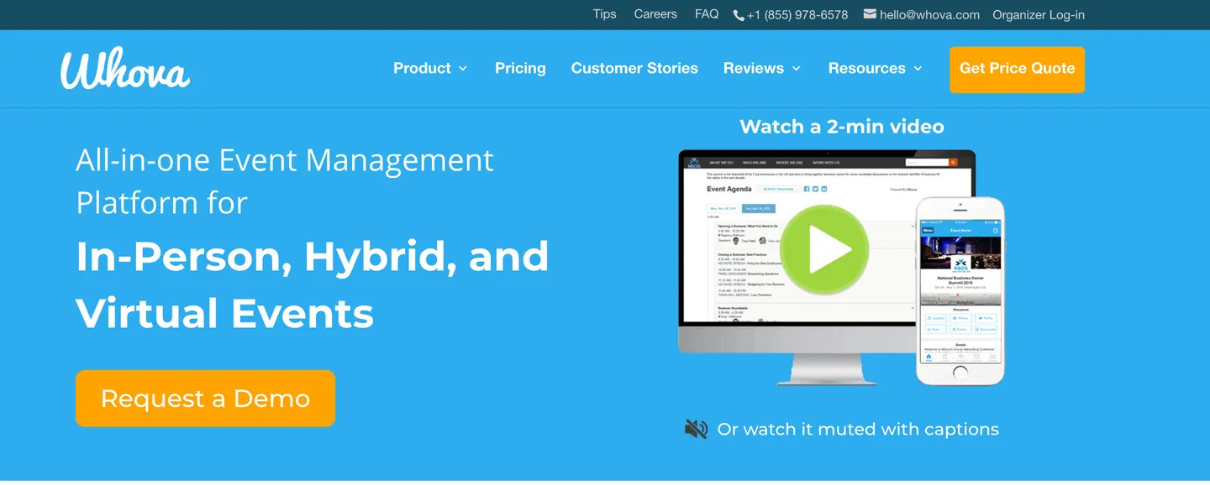Click the Request a Demo button

(x=205, y=399)
